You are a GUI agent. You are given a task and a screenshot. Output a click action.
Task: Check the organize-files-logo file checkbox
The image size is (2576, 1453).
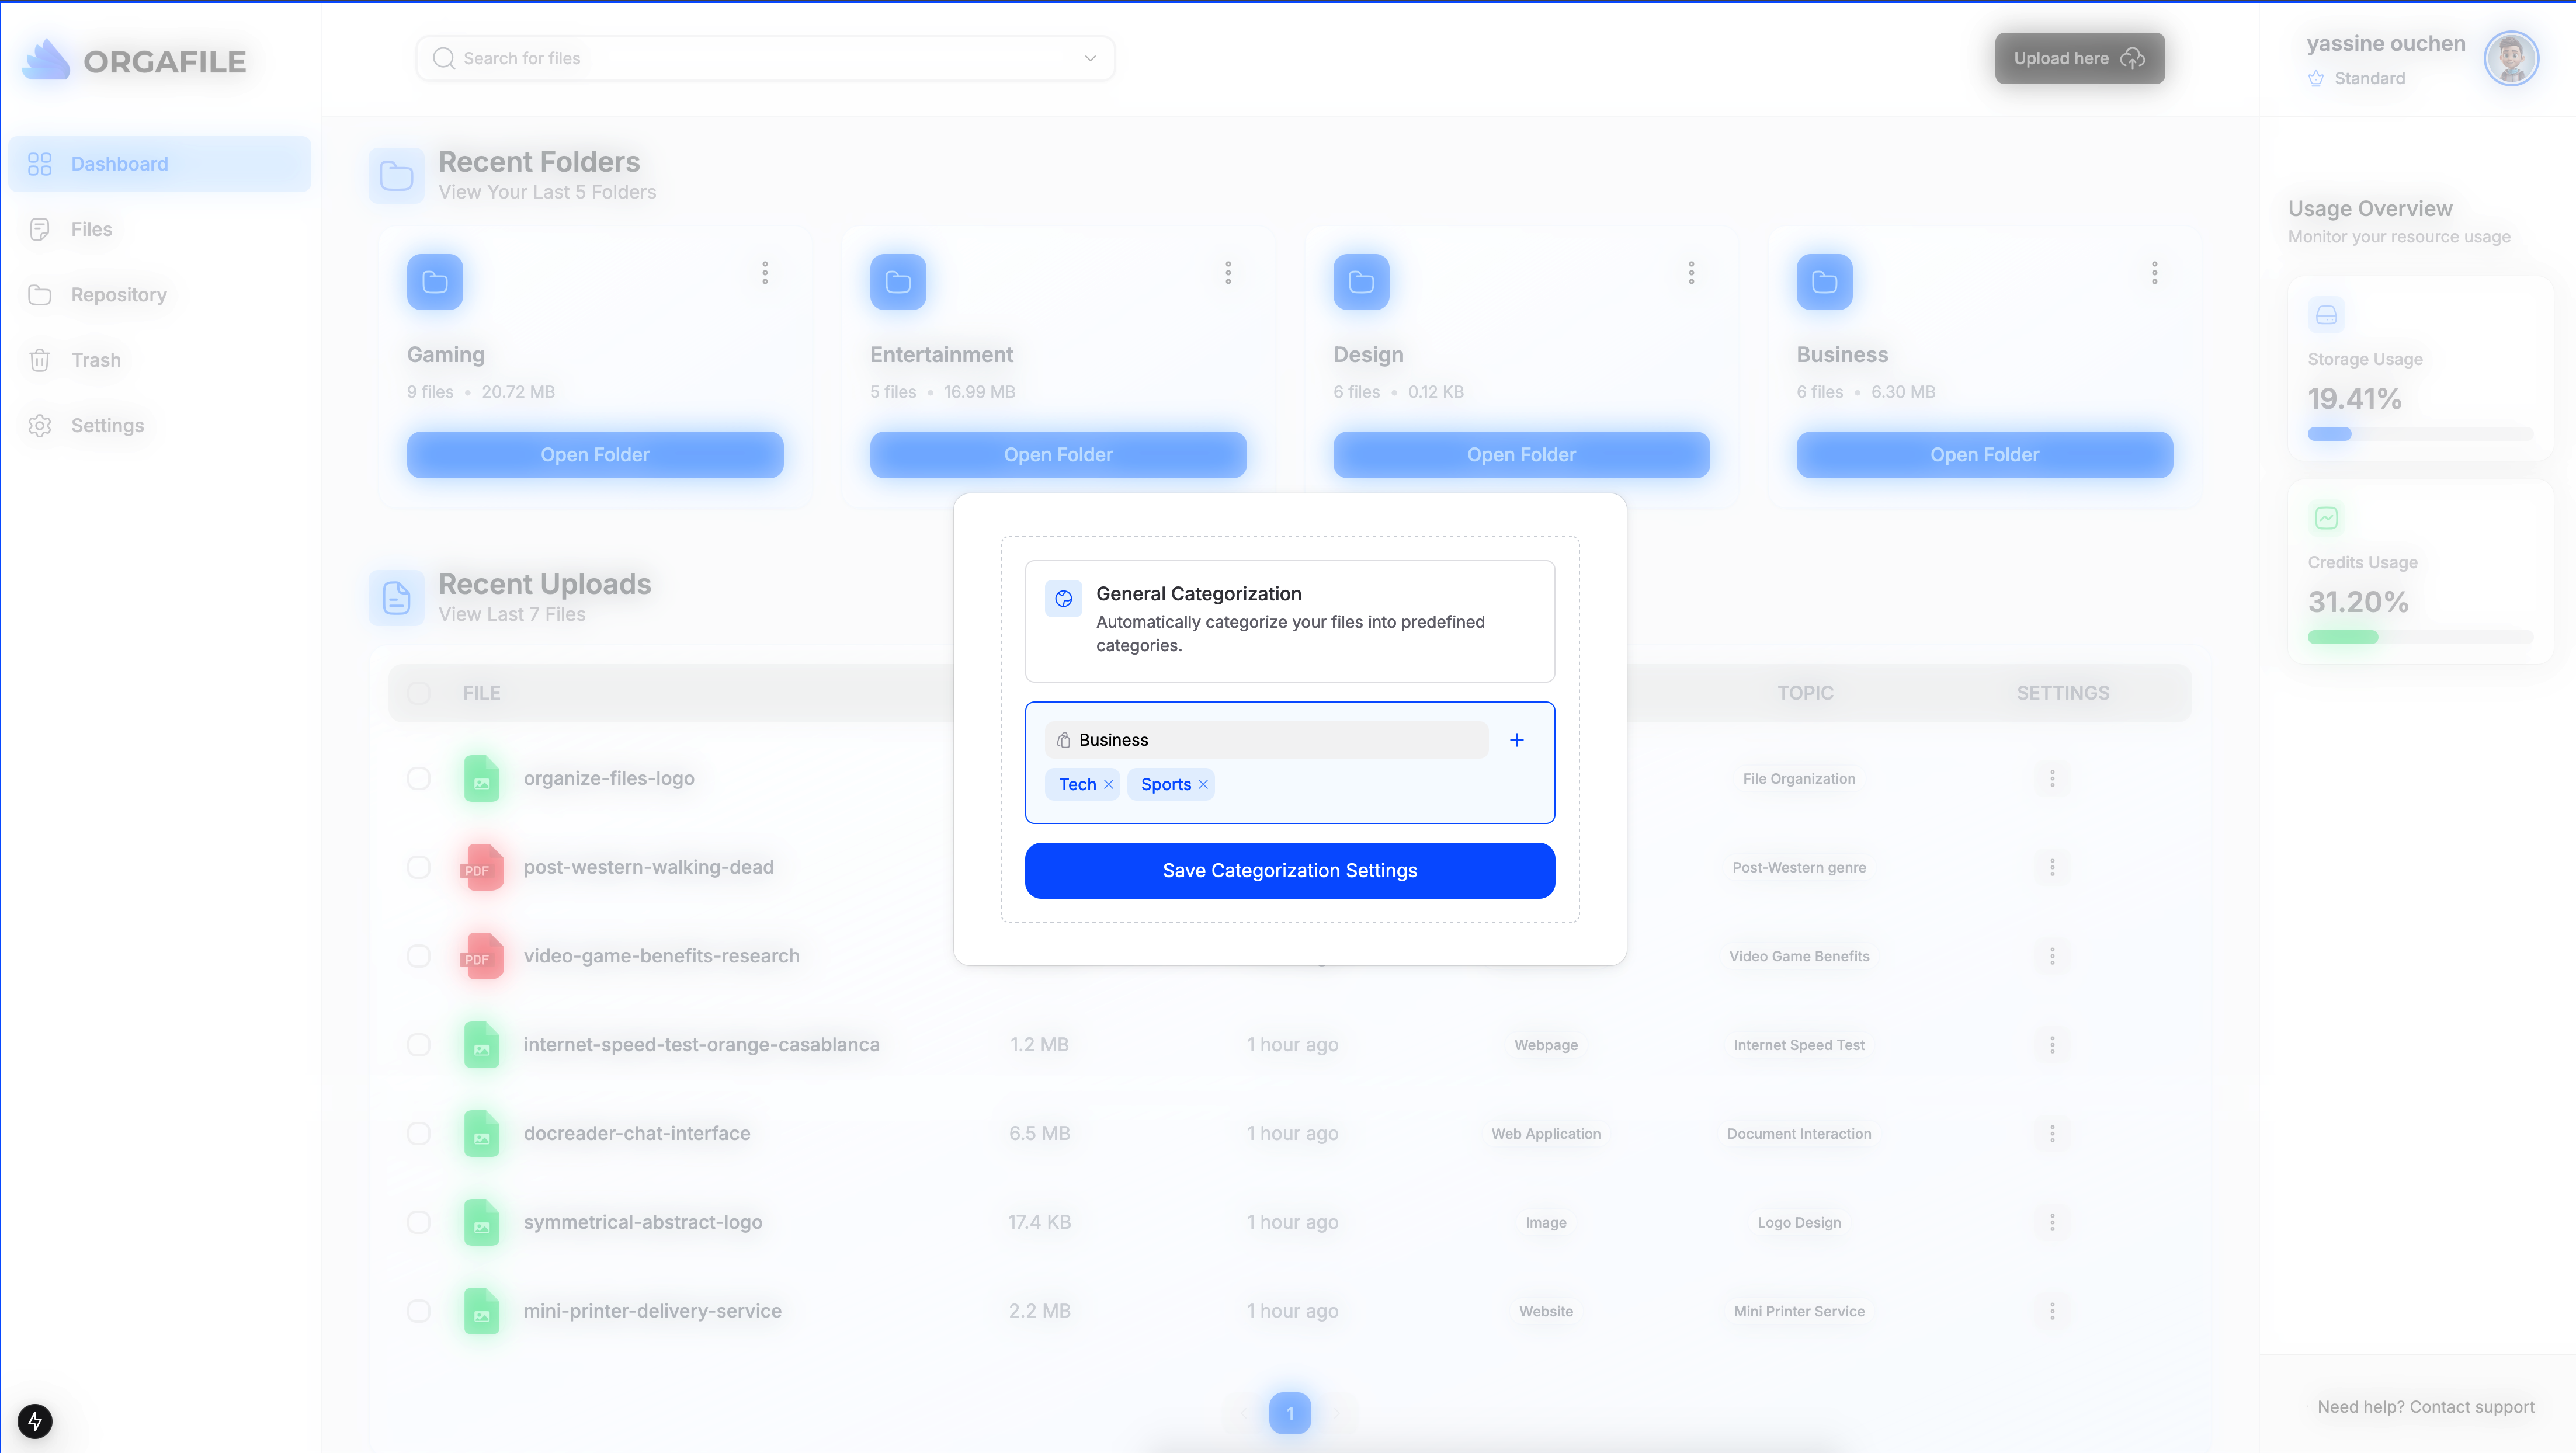[x=418, y=779]
